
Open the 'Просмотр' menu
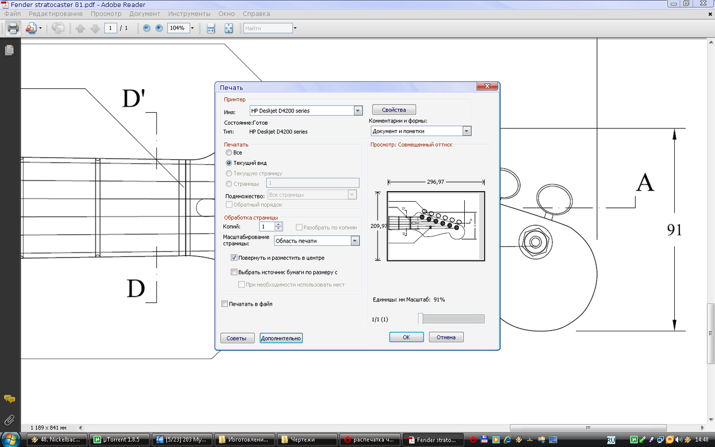[x=106, y=13]
